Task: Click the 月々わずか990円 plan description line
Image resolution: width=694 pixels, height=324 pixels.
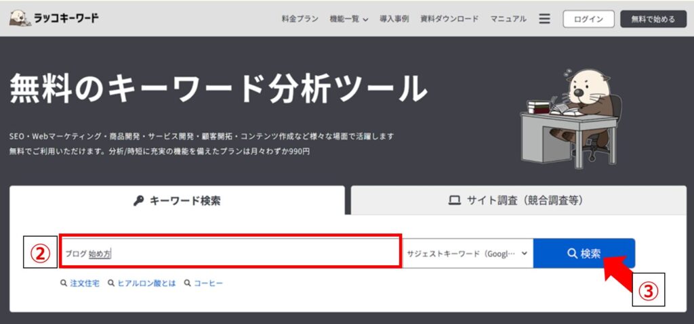Action: [159, 151]
